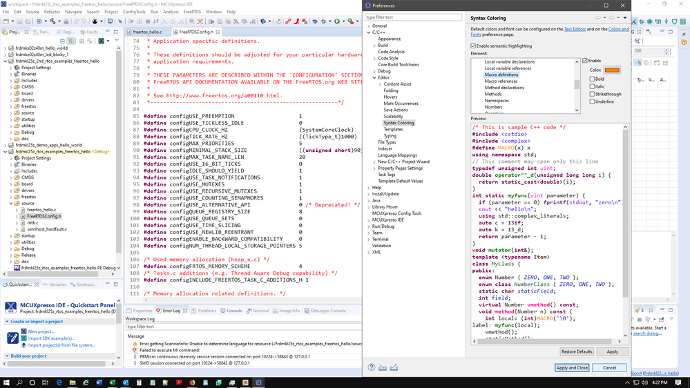Click the export preferences icon at dialog bottom
The width and height of the screenshot is (690, 388).
tap(394, 367)
